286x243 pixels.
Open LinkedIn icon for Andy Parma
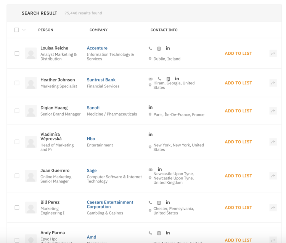click(168, 233)
